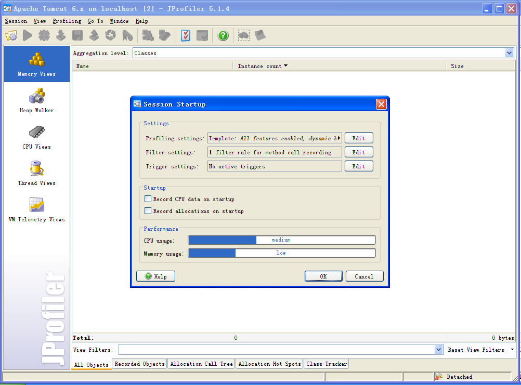Open Memory Views section

[37, 64]
